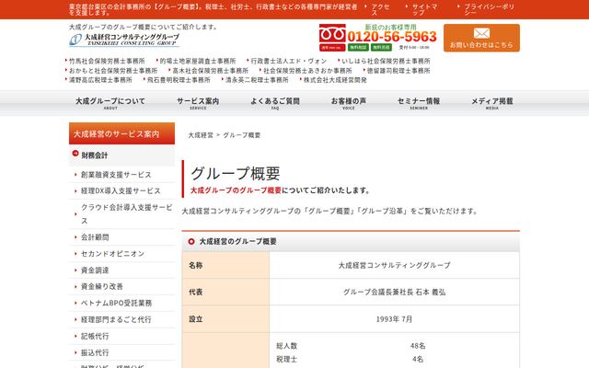Open 記帳代行 in sidebar

[x=95, y=336]
